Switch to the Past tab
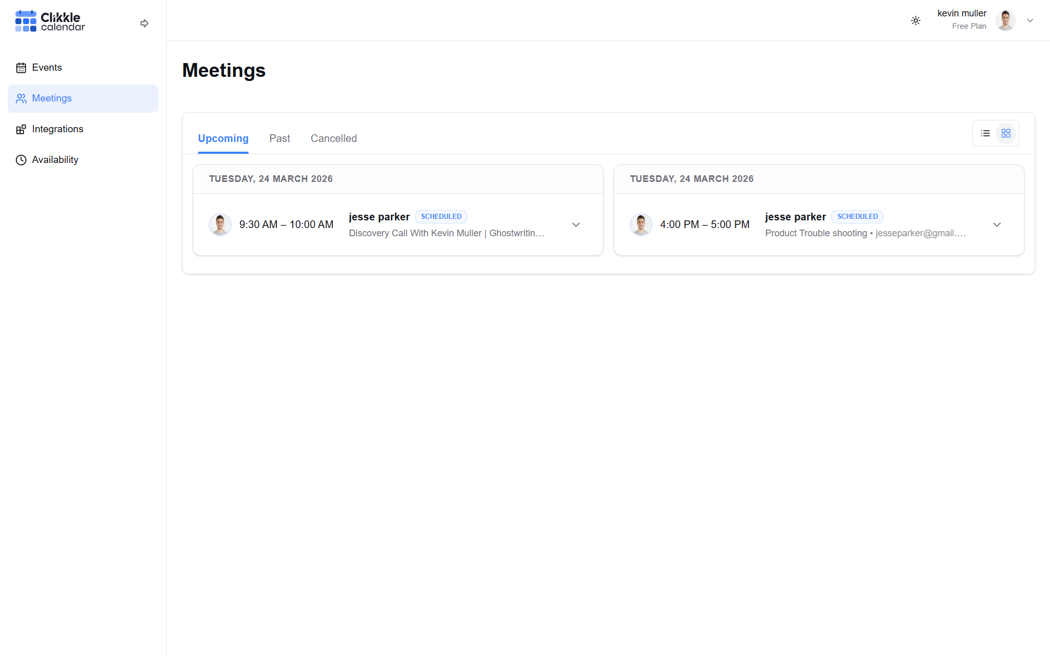1050x656 pixels. coord(279,138)
